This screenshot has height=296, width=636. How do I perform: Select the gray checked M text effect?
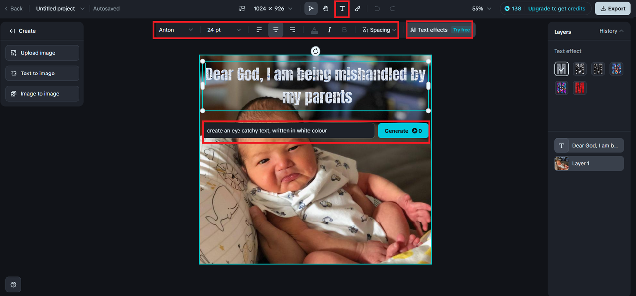(x=561, y=69)
